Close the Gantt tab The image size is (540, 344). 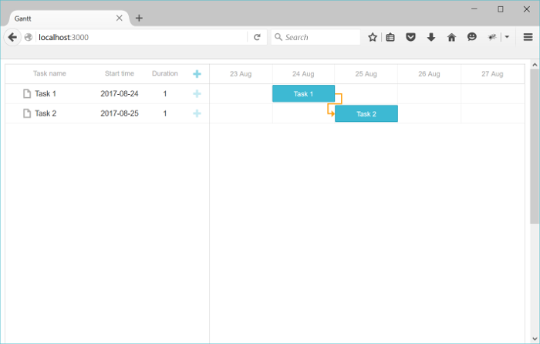120,18
